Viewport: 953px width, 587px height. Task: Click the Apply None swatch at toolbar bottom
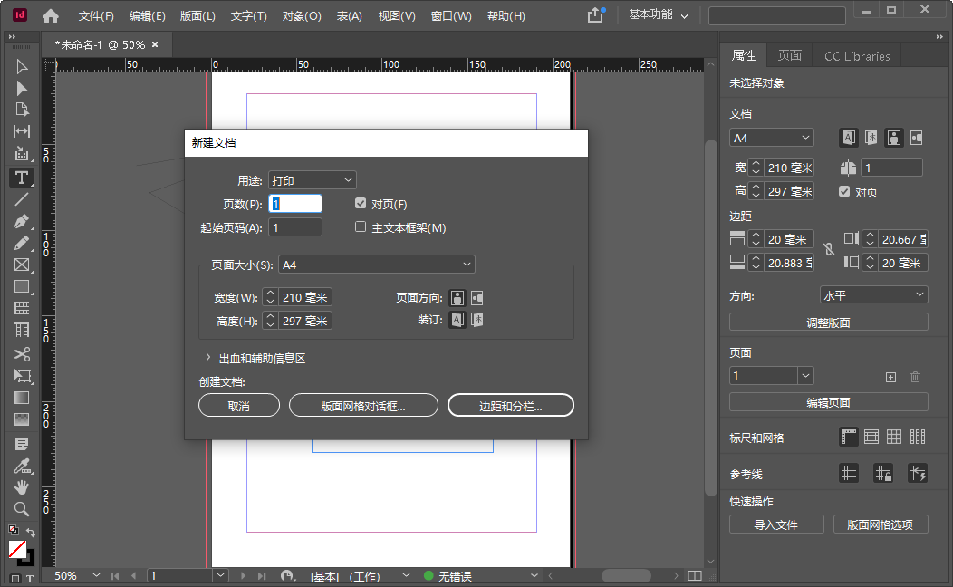click(x=16, y=549)
